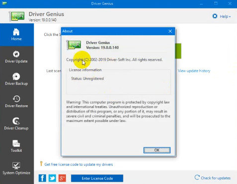237x184 pixels.
Task: Click the Driver Genius logo in header
Action: [17, 16]
